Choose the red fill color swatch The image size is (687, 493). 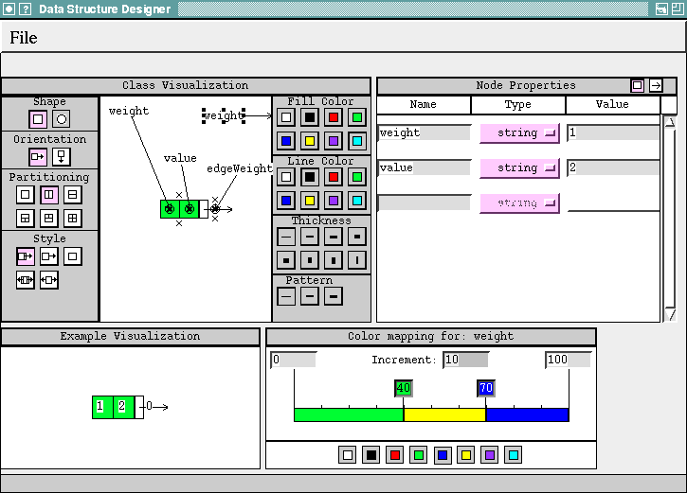[333, 117]
